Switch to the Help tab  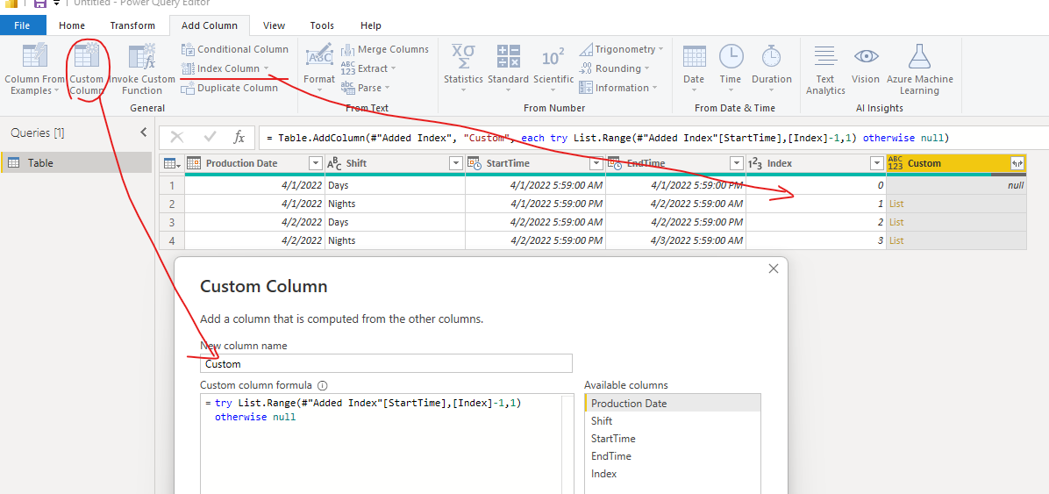tap(371, 25)
